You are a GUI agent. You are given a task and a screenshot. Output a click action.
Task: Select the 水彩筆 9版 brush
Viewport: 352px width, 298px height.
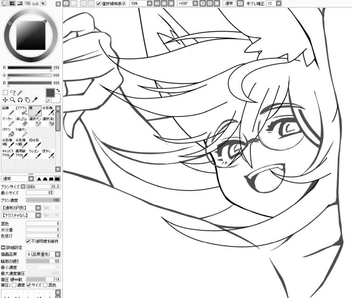8,143
